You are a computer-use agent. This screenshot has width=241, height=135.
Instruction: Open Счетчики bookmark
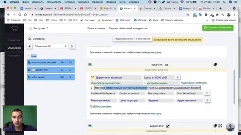pyautogui.click(x=87, y=20)
